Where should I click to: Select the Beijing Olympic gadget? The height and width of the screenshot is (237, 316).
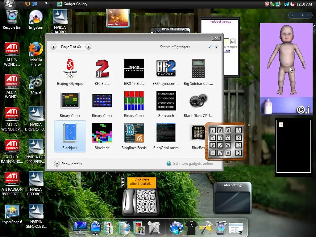click(x=70, y=72)
